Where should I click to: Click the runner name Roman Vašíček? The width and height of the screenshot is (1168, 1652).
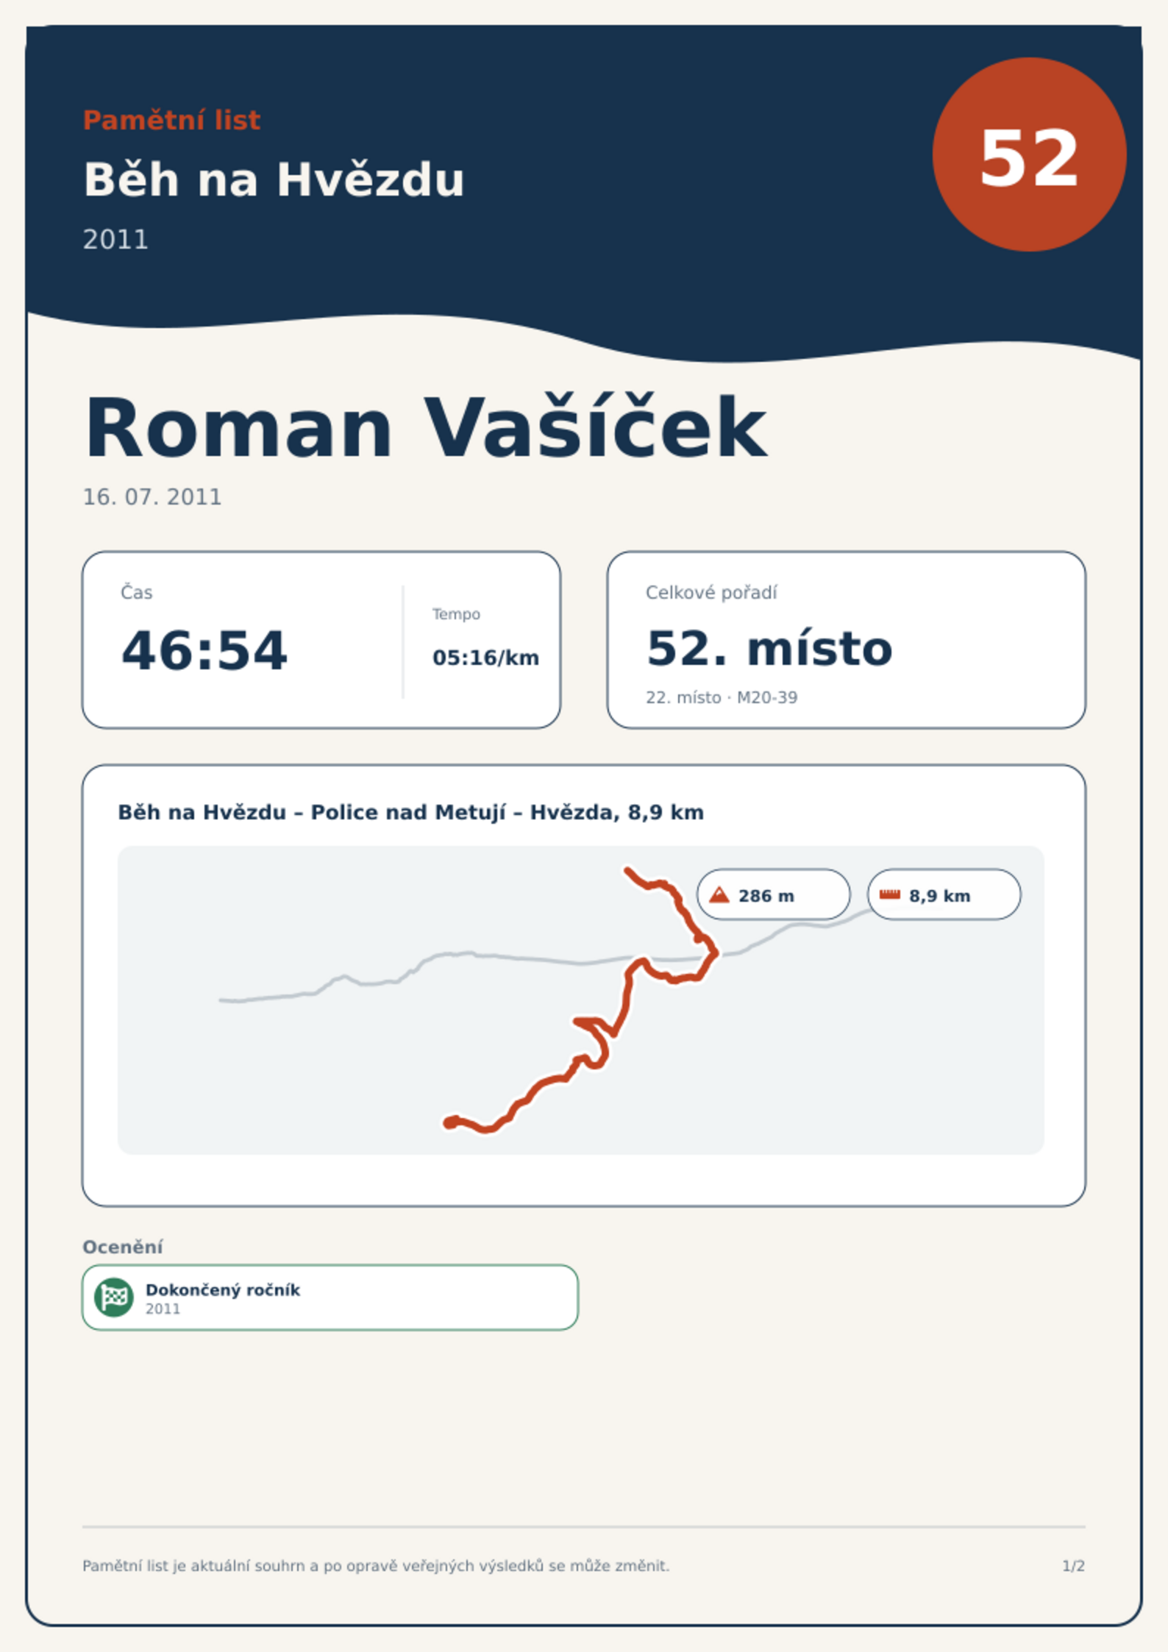426,428
